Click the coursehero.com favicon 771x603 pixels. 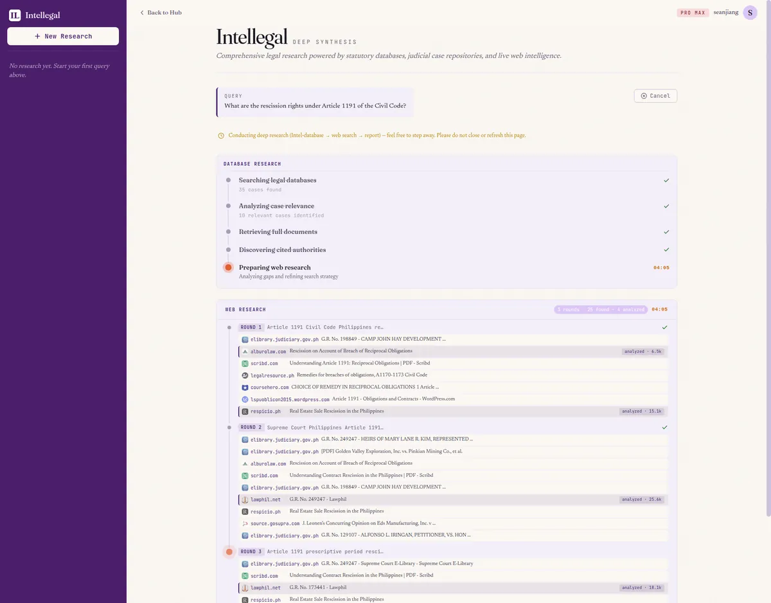tap(245, 387)
